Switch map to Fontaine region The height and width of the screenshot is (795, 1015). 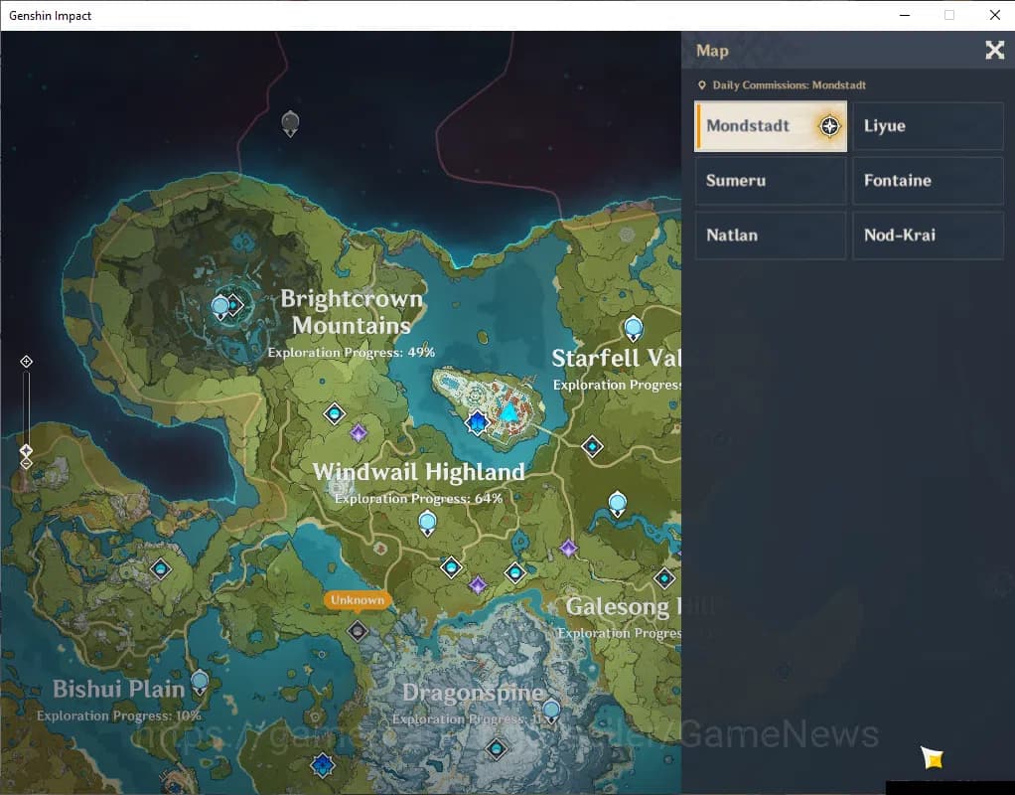928,180
